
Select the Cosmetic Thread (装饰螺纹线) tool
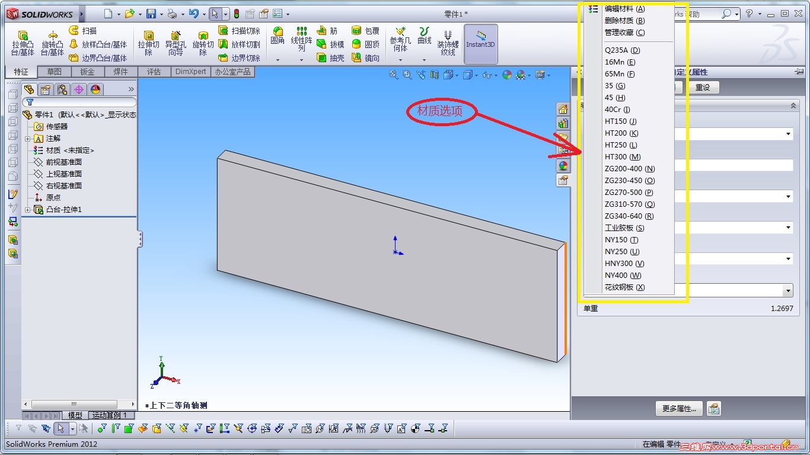tap(448, 43)
